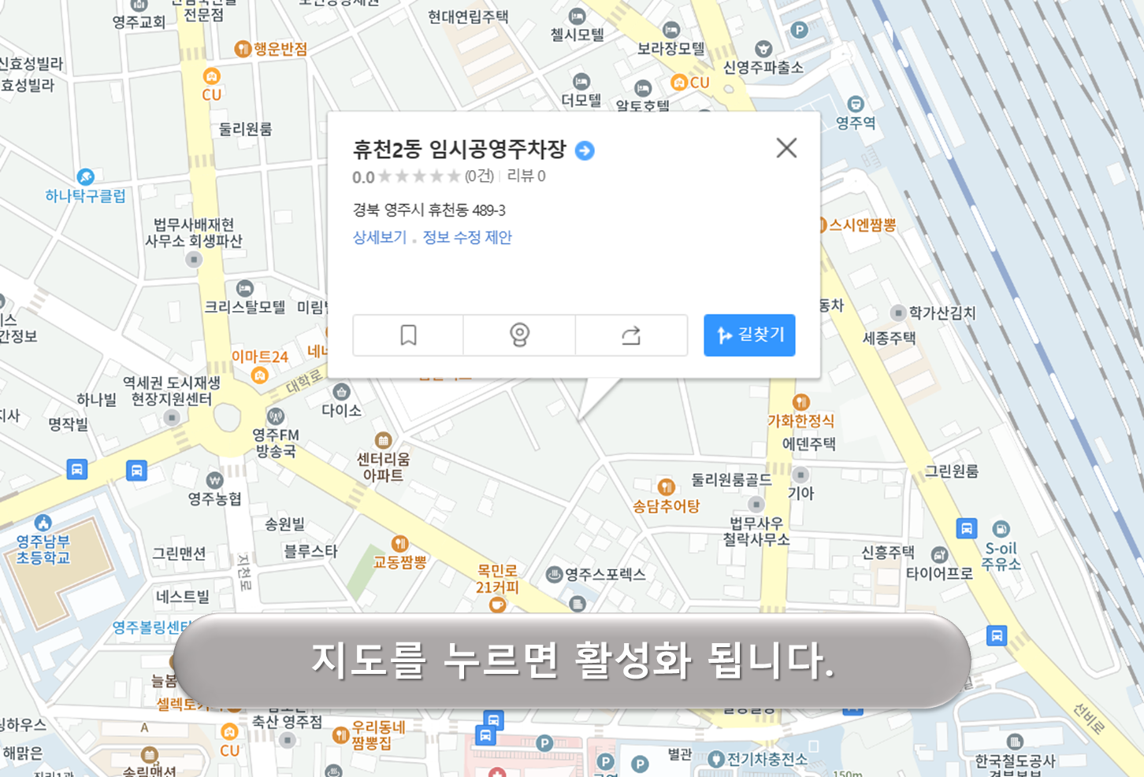Image resolution: width=1144 pixels, height=777 pixels.
Task: Open directions with the 길찾기 button
Action: [748, 335]
